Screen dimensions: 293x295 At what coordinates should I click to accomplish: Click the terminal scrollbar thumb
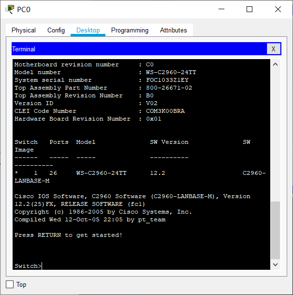pyautogui.click(x=275, y=230)
